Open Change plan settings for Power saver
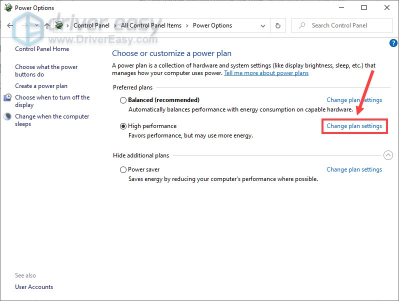Viewport: 399px width, 301px height. (354, 169)
